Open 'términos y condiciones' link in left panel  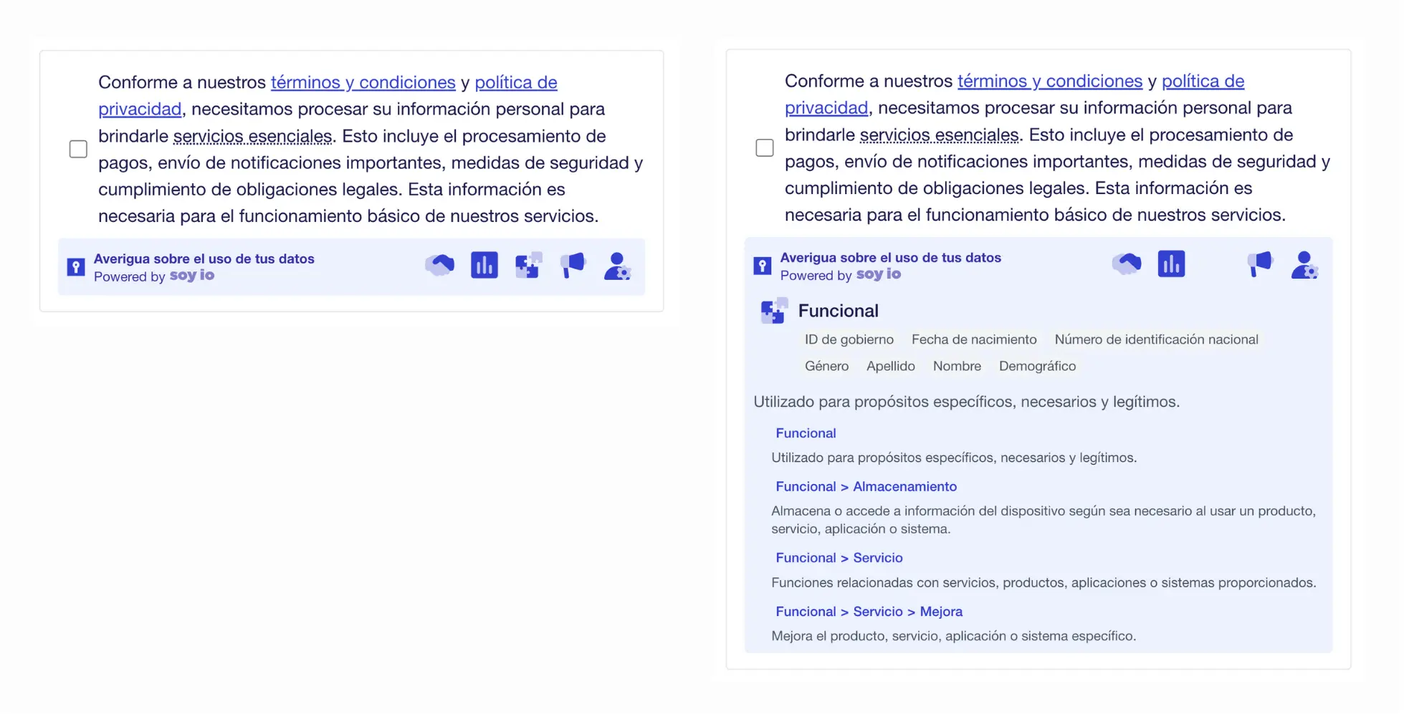click(363, 82)
